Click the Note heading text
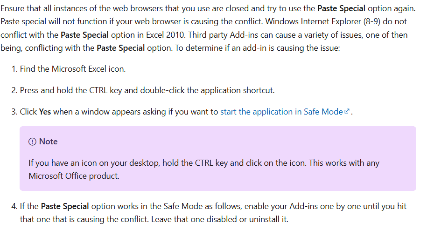The image size is (427, 230). pyautogui.click(x=48, y=142)
